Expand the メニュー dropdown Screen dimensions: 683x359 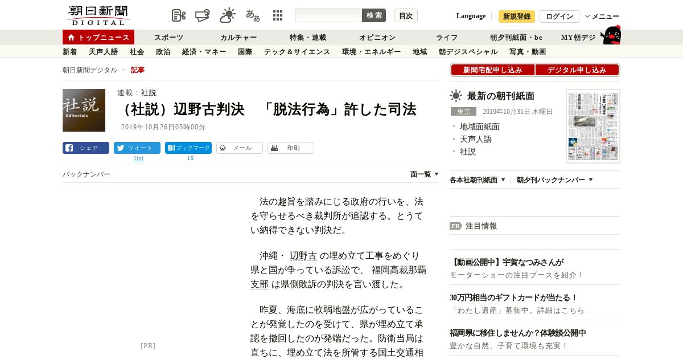click(x=602, y=17)
